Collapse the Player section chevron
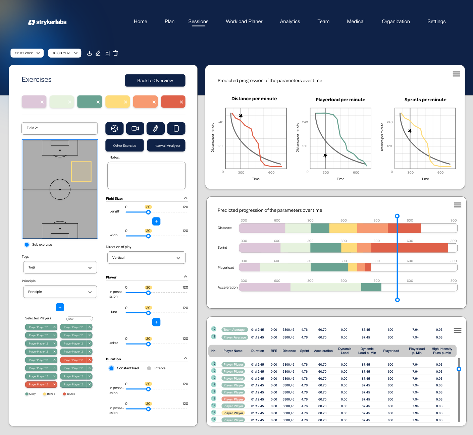The width and height of the screenshot is (473, 435). pyautogui.click(x=186, y=277)
